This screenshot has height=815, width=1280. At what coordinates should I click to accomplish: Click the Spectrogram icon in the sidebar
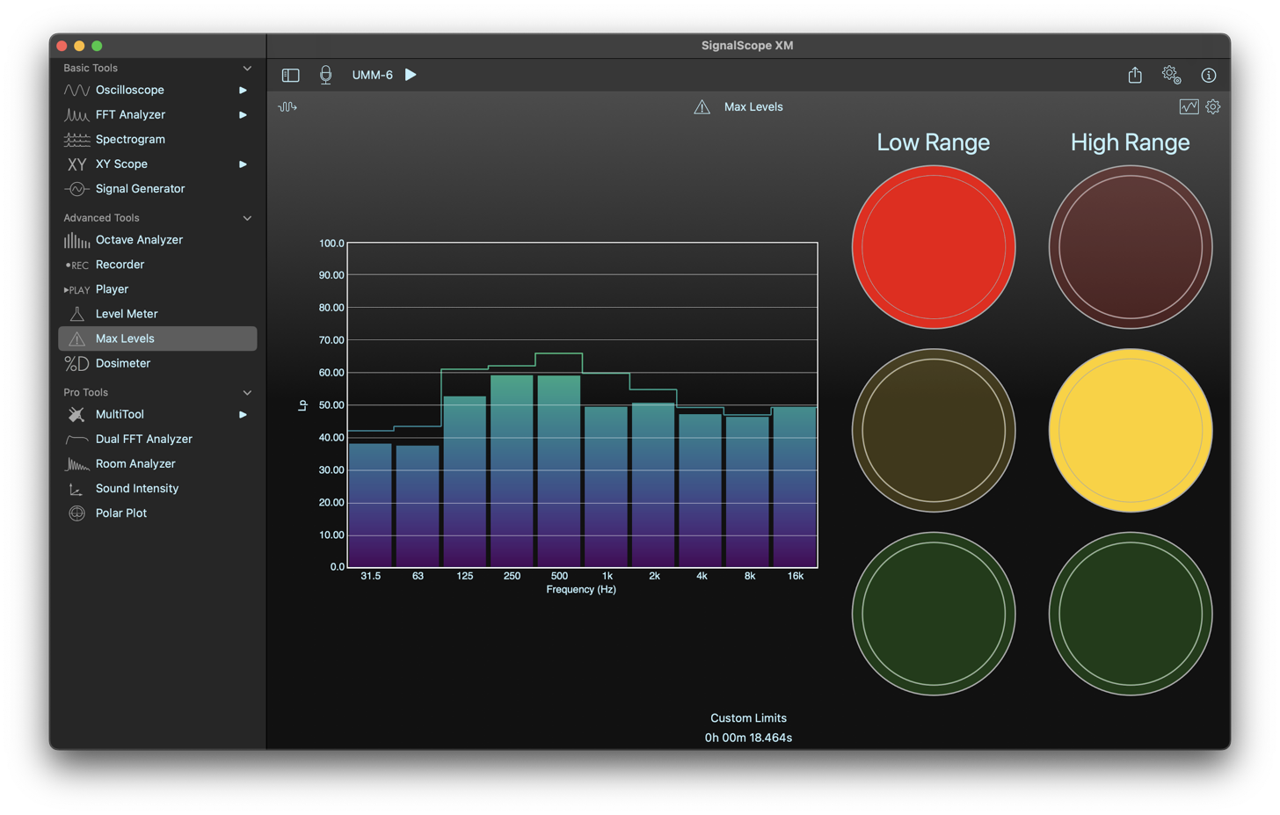point(76,140)
